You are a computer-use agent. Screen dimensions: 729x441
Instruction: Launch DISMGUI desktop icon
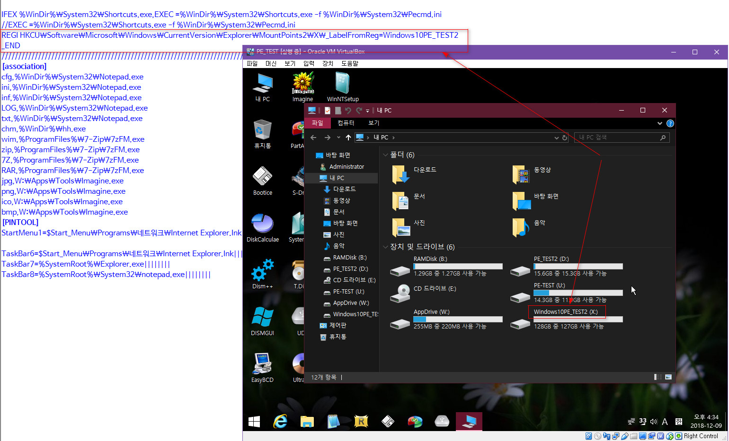click(263, 321)
